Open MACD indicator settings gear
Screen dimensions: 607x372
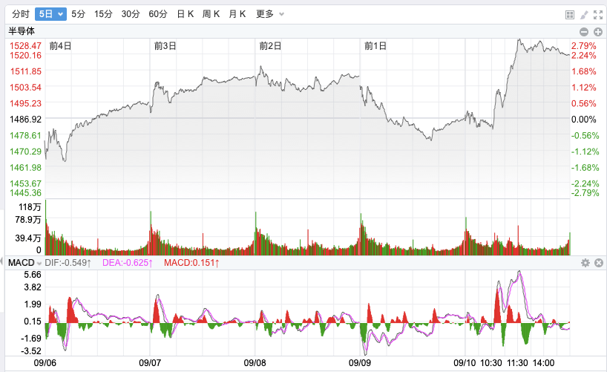585,263
